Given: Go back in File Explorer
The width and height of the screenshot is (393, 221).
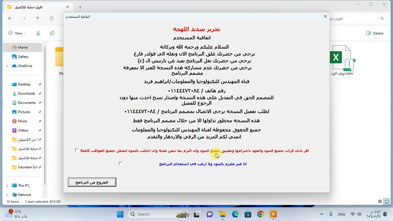Looking at the screenshot, I should point(10,18).
